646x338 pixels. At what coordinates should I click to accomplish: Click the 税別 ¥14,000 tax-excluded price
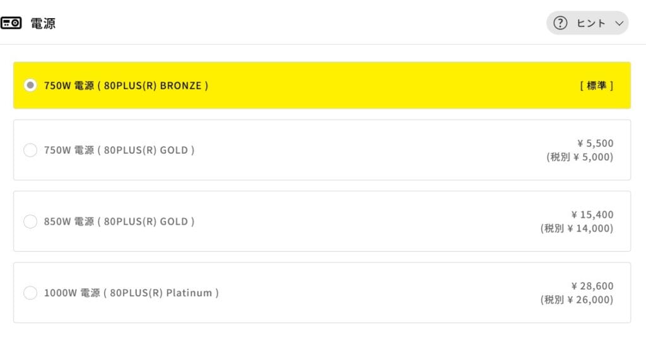(577, 228)
